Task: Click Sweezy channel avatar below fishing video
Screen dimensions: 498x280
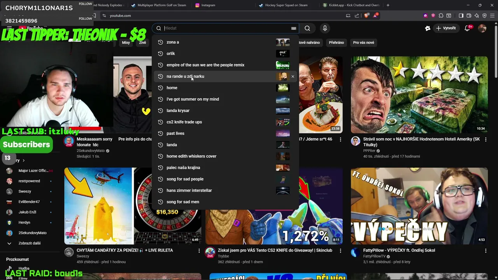Action: pyautogui.click(x=69, y=252)
